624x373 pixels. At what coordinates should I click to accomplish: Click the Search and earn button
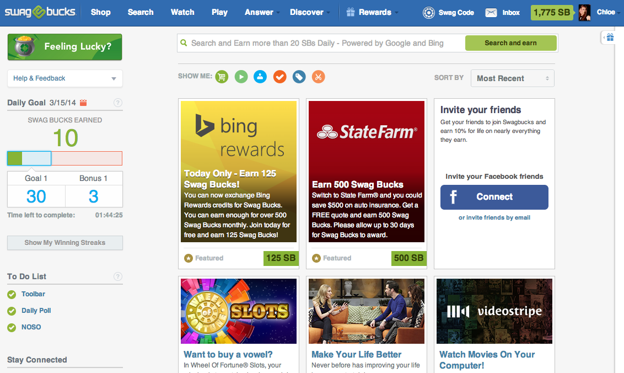[510, 43]
